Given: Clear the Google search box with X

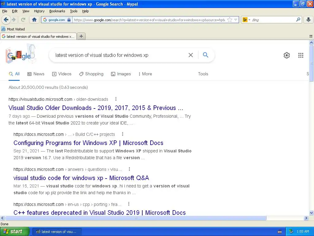Looking at the screenshot, I should click(x=191, y=55).
